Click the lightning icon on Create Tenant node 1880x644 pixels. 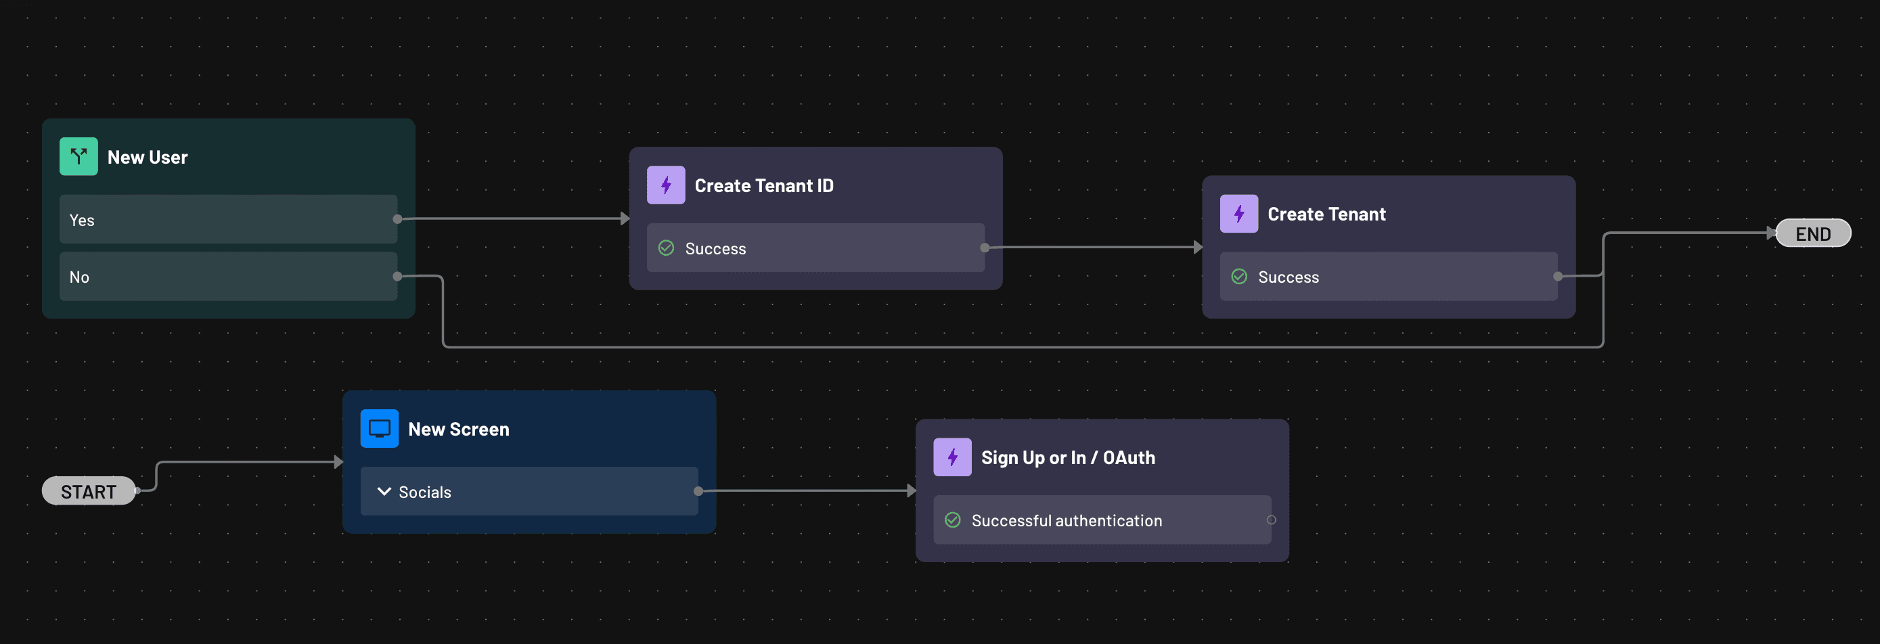1238,213
